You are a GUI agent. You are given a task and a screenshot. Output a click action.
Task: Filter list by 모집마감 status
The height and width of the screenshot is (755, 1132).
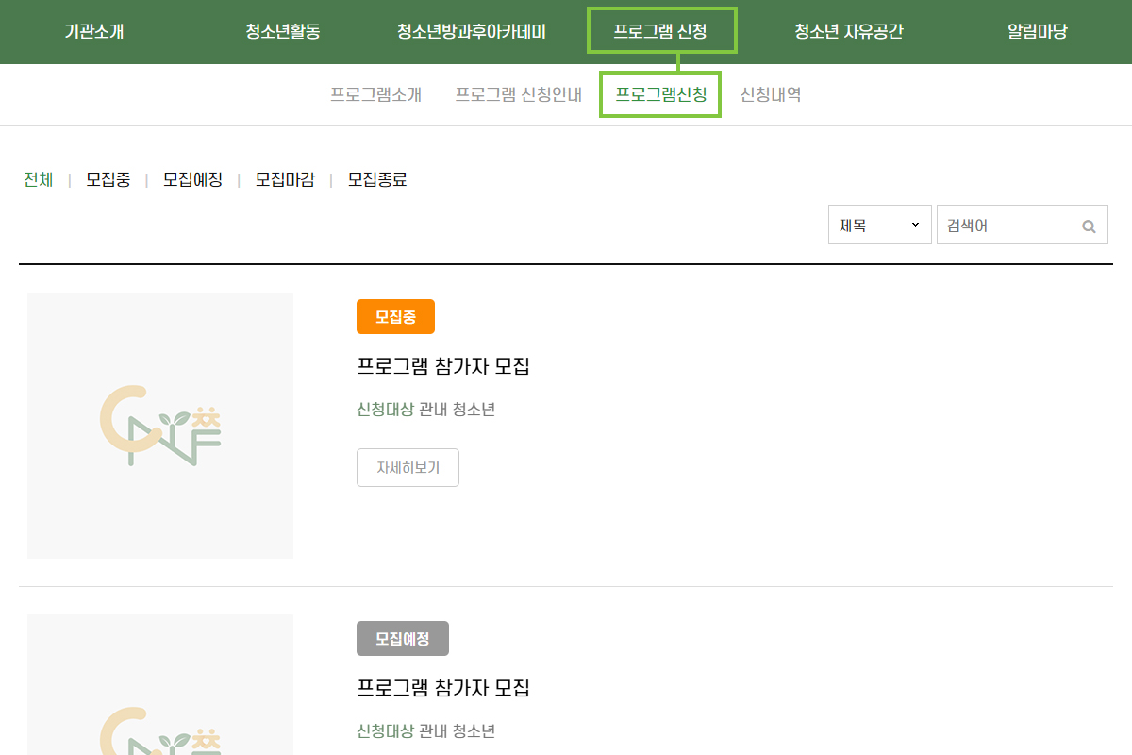pos(286,179)
